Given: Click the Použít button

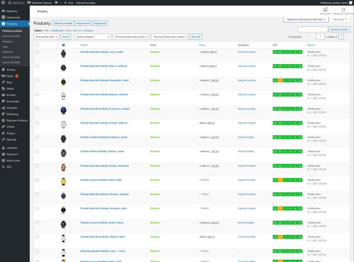Looking at the screenshot, I should point(66,37).
